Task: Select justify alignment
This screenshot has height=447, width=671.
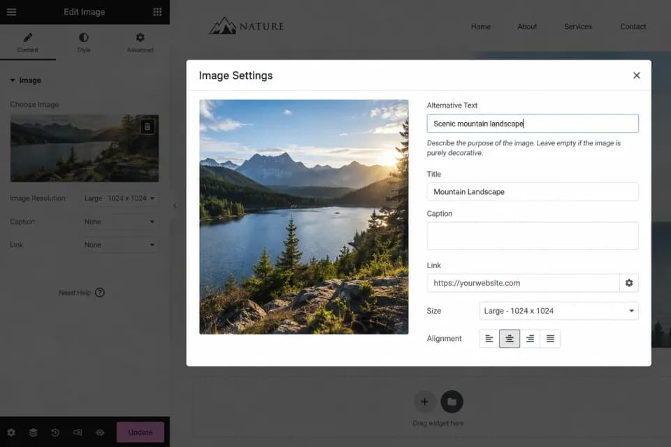Action: pyautogui.click(x=550, y=339)
